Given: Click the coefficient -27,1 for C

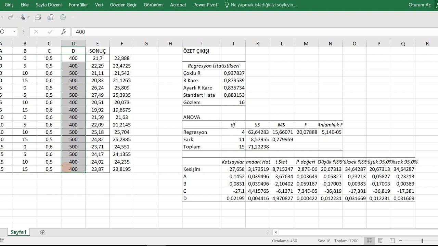Looking at the screenshot, I should [233, 191].
